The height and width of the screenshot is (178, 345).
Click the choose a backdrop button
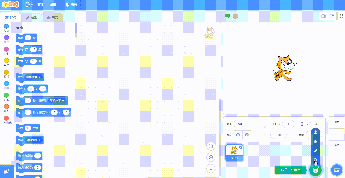(x=337, y=170)
